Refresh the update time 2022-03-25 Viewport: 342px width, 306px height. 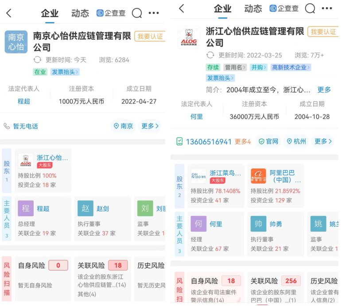tap(210, 55)
